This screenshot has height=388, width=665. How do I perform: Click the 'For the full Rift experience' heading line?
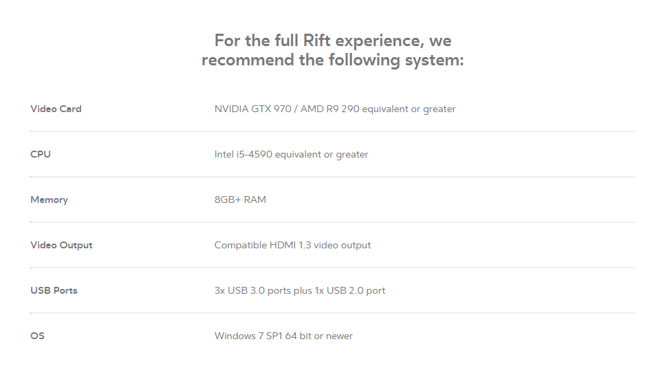(x=333, y=40)
